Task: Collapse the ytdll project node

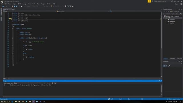Action: coord(165,18)
